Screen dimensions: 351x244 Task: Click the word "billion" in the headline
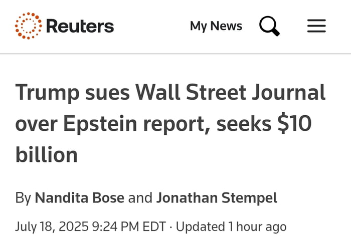(x=46, y=155)
